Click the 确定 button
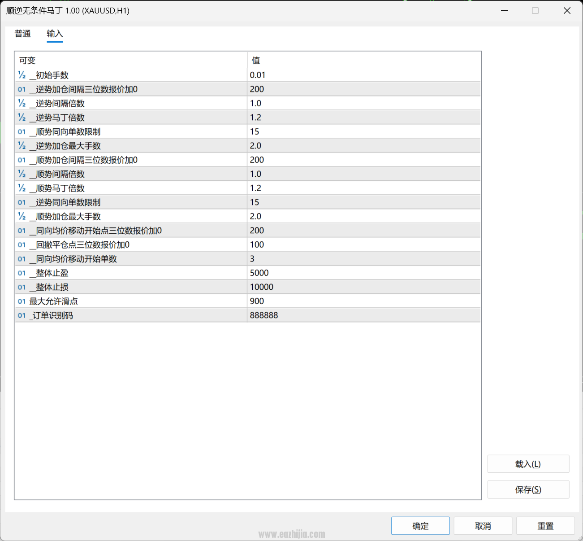The image size is (583, 541). [420, 526]
